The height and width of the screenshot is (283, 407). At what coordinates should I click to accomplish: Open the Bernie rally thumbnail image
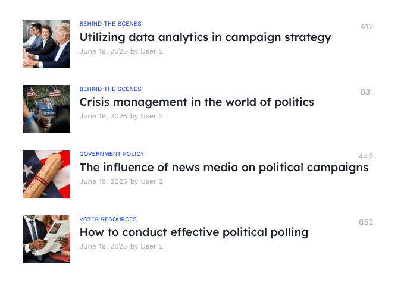(46, 109)
